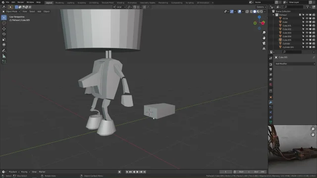317x178 pixels.
Task: Open the Keying dropdown in timeline
Action: [25, 172]
